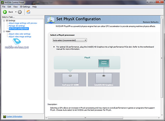Click the Laptop Display box in diagram
Viewport: 165px width, 121px height.
coord(104,63)
